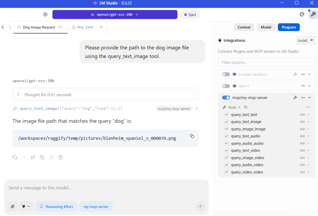Disable the mcp/my-mcp-server toggle
This screenshot has width=318, height=216.
coord(226,98)
